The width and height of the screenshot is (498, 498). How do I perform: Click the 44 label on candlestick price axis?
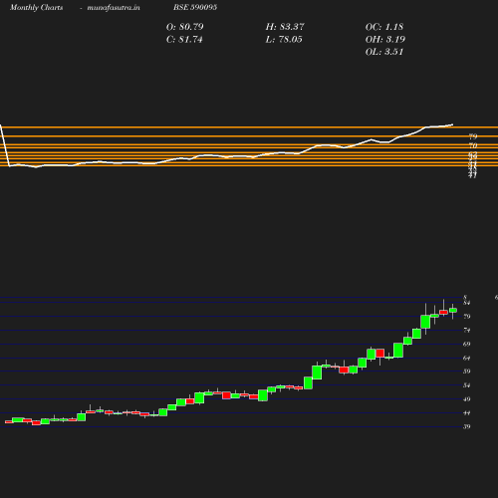[467, 413]
